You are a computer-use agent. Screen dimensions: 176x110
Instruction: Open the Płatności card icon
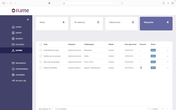tap(13, 44)
